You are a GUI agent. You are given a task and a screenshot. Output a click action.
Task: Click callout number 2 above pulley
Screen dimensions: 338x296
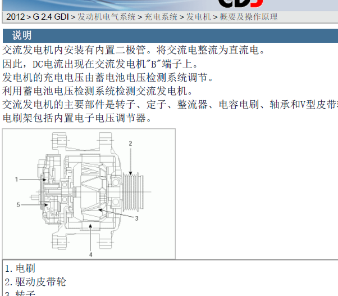[130, 143]
